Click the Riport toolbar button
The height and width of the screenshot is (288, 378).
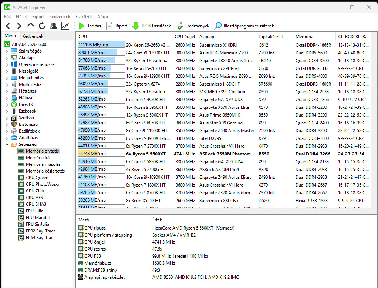pos(117,26)
